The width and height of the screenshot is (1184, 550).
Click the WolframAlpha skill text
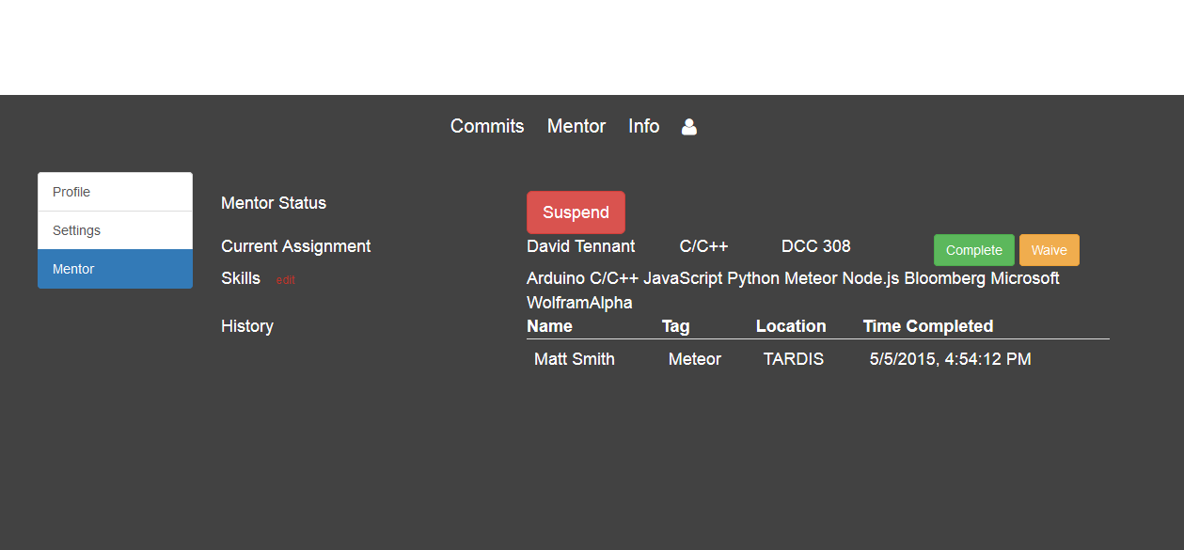[x=579, y=303]
